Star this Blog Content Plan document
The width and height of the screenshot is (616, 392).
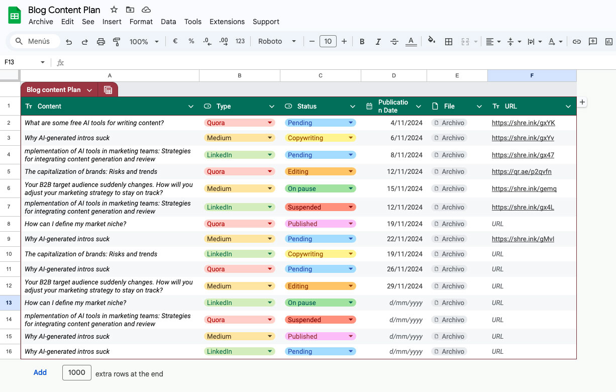(114, 10)
